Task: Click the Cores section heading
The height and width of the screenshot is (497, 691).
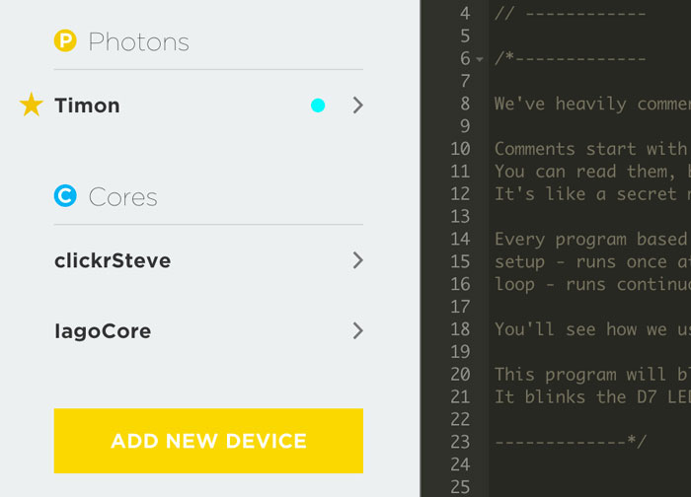Action: [122, 197]
